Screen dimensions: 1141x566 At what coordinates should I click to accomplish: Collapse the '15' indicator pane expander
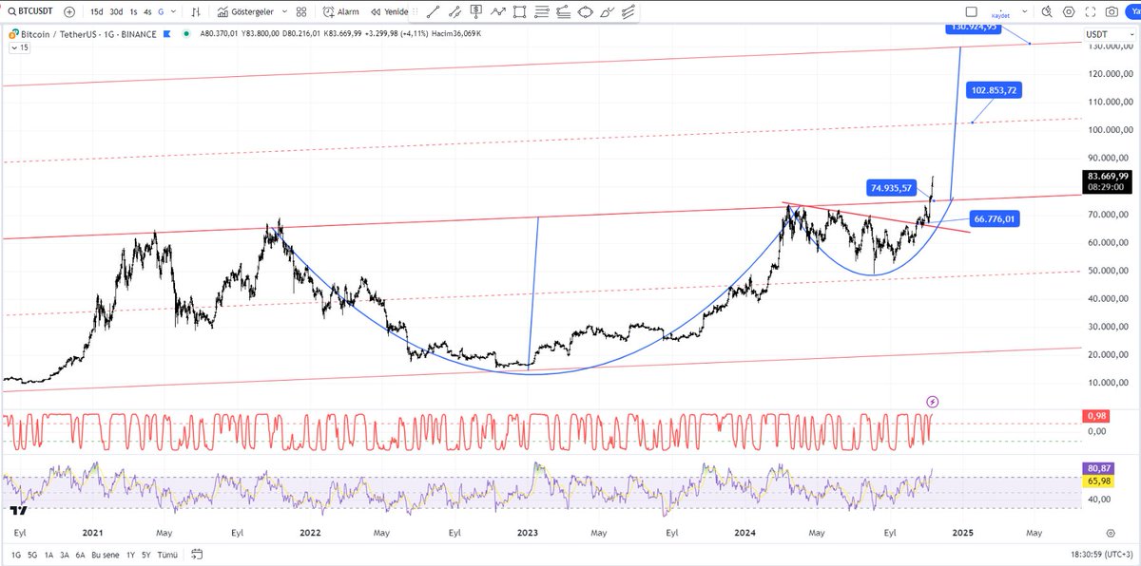point(16,47)
